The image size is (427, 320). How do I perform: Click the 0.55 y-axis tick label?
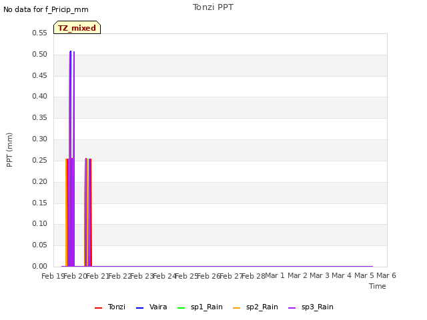(40, 33)
